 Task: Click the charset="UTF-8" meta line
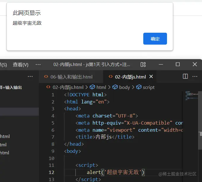coord(107,116)
